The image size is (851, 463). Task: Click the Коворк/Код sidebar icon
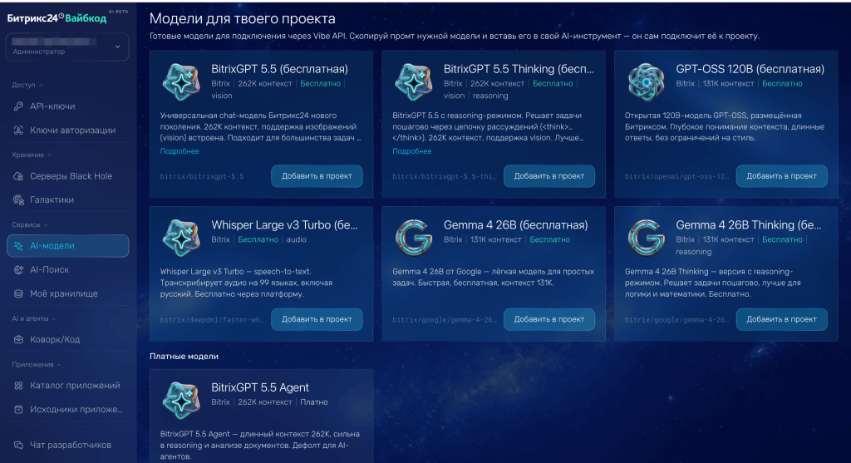18,340
